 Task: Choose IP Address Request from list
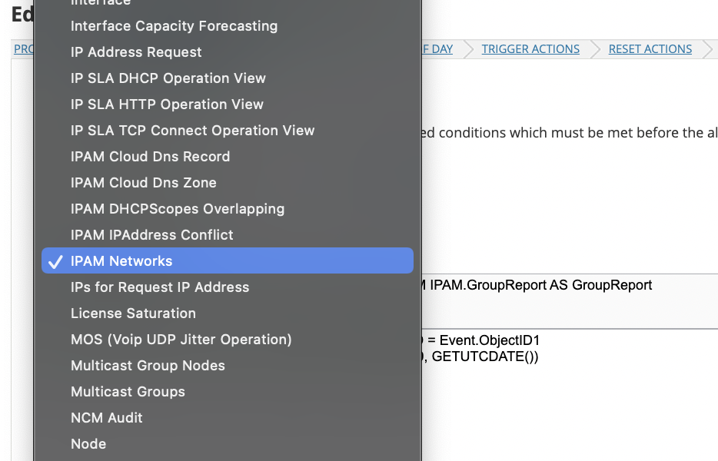[136, 52]
